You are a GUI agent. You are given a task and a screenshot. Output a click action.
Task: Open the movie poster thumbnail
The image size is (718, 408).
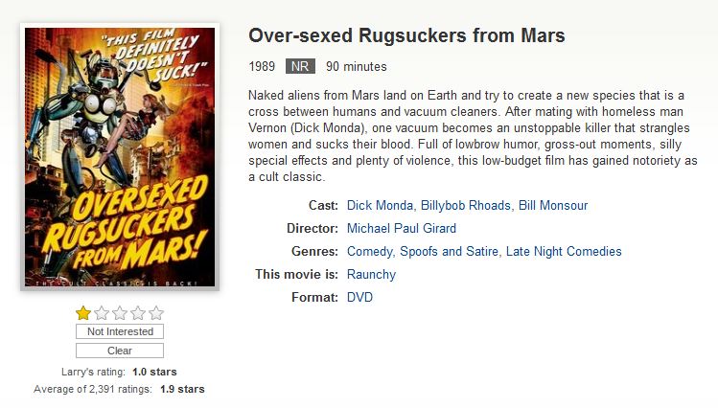coord(120,157)
